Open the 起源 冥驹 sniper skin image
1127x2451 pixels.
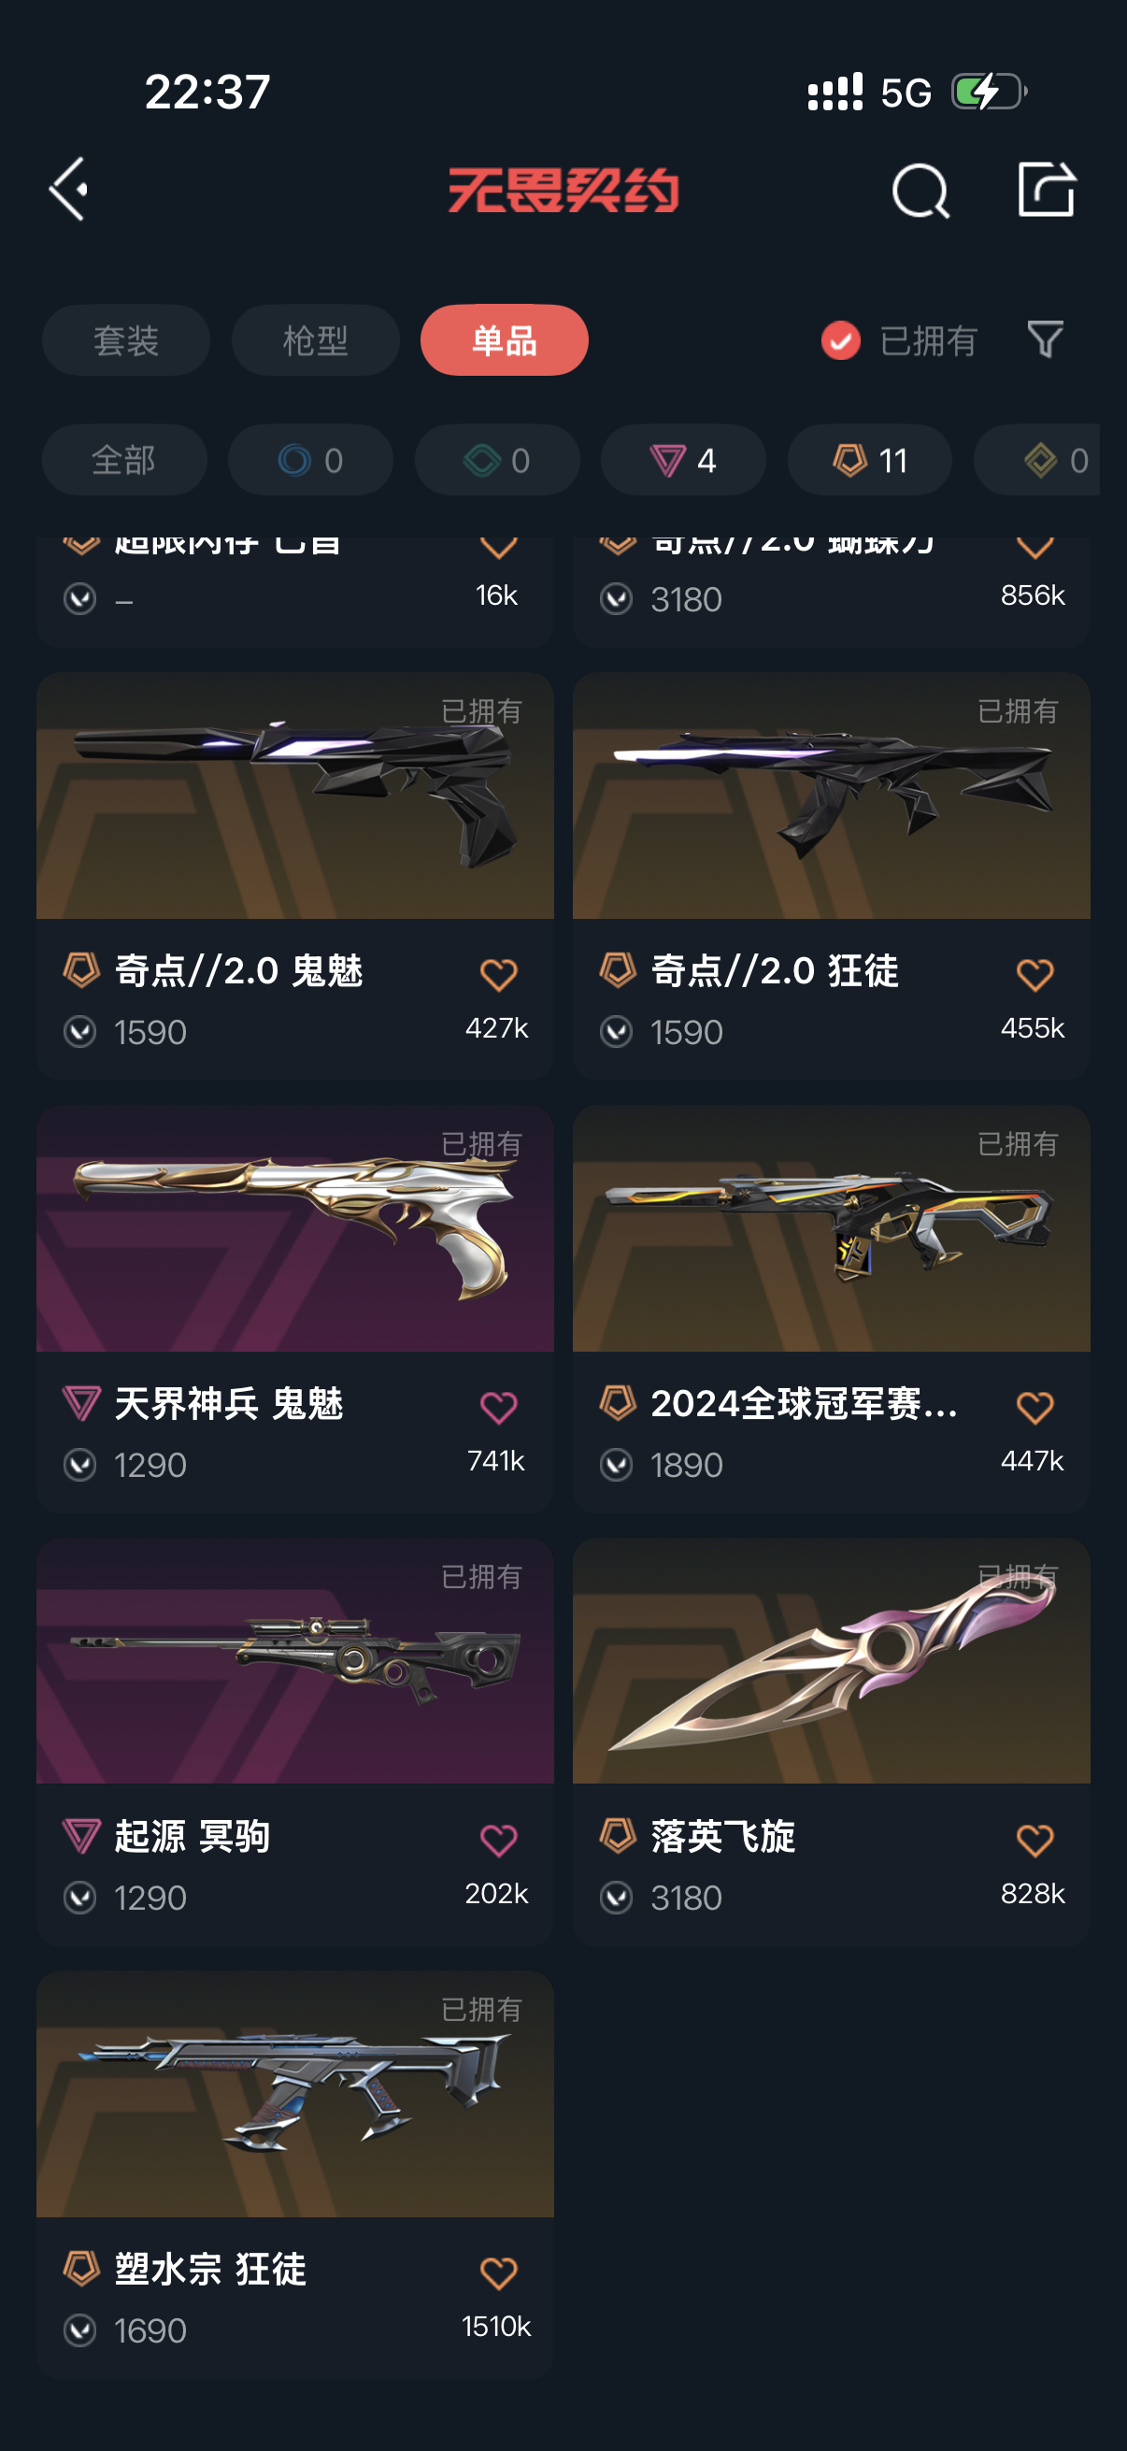click(x=294, y=1661)
